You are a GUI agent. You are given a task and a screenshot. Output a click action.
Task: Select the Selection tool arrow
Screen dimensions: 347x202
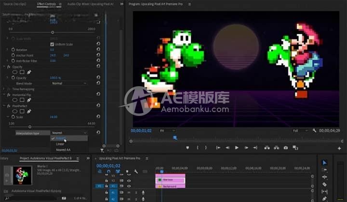point(324,163)
